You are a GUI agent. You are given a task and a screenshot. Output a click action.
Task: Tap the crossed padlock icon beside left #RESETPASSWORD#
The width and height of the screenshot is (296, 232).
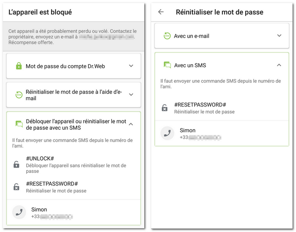coord(16,187)
